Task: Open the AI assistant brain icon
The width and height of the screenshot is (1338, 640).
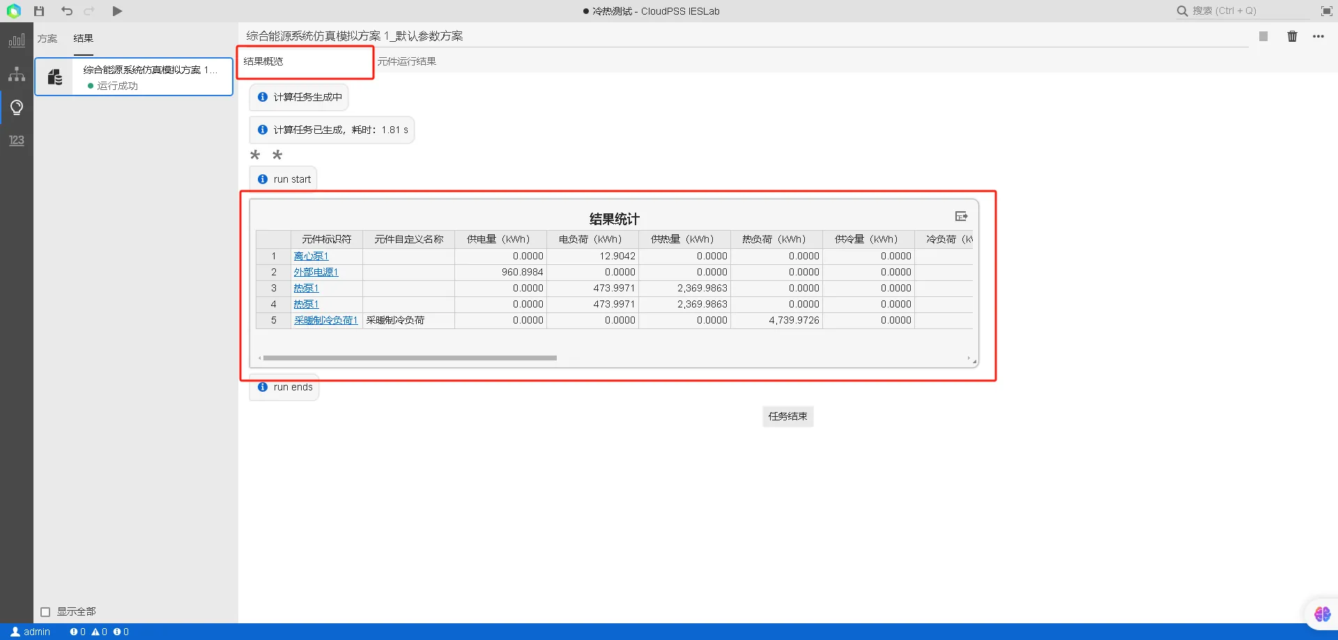Action: [x=1323, y=614]
